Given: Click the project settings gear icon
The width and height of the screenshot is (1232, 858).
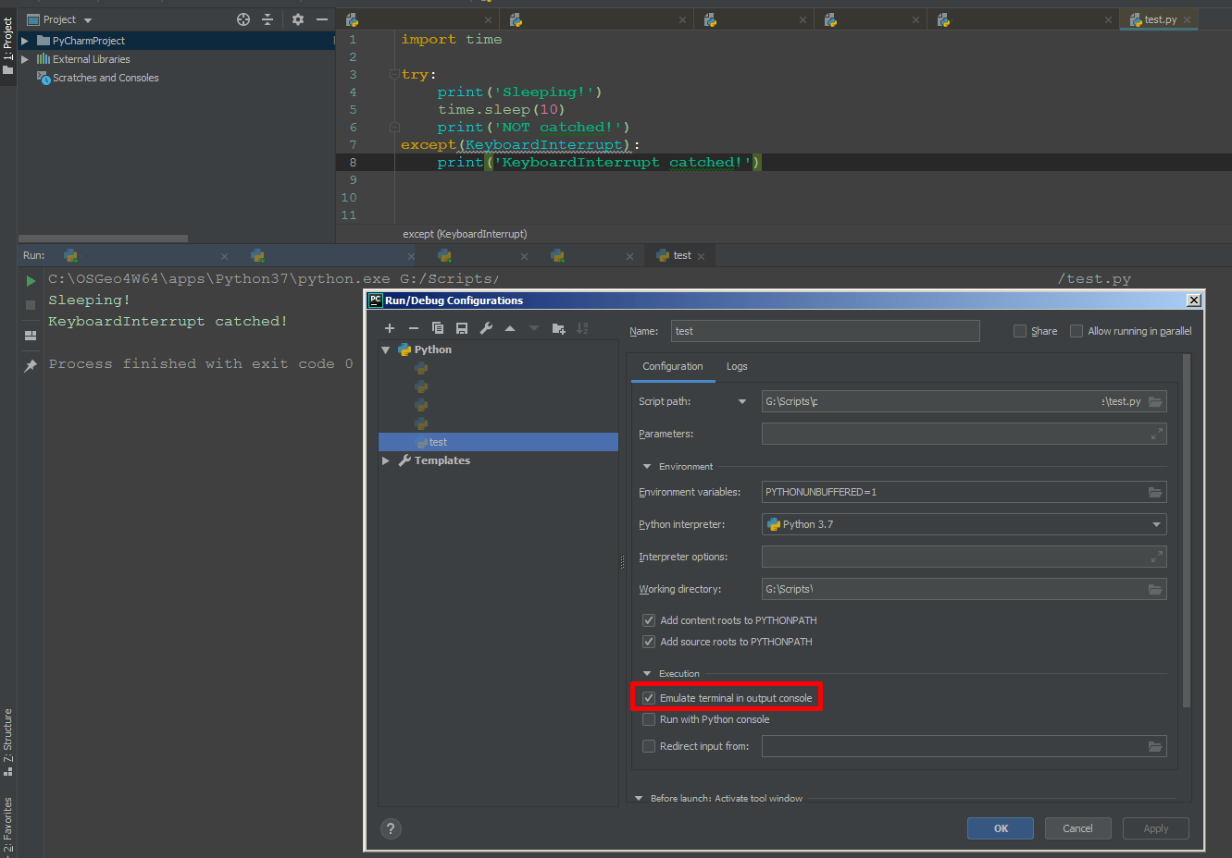Looking at the screenshot, I should pyautogui.click(x=296, y=18).
